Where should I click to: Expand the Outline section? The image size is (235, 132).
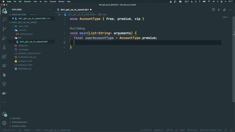16,118
